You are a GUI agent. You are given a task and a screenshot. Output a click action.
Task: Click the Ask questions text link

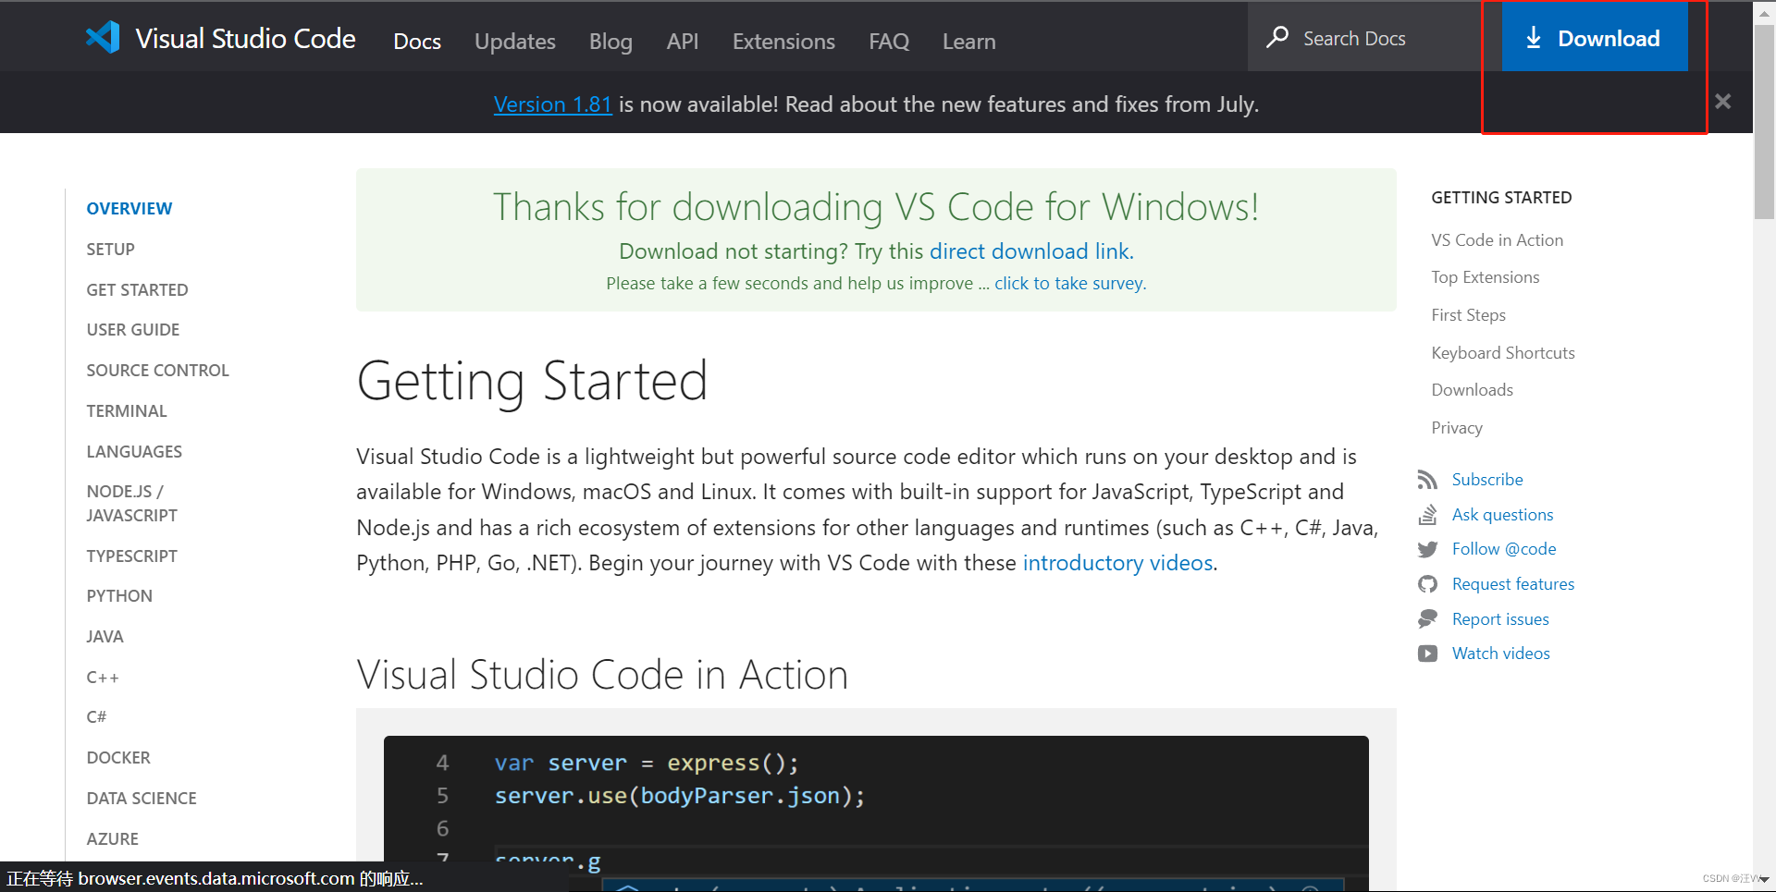(x=1502, y=515)
